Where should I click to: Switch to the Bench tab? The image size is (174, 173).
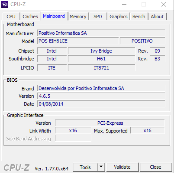(x=139, y=17)
